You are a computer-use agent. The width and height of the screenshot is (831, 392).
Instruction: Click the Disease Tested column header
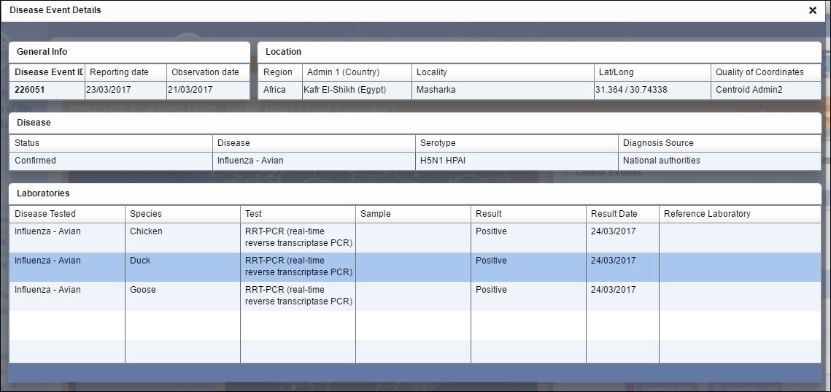coord(67,215)
